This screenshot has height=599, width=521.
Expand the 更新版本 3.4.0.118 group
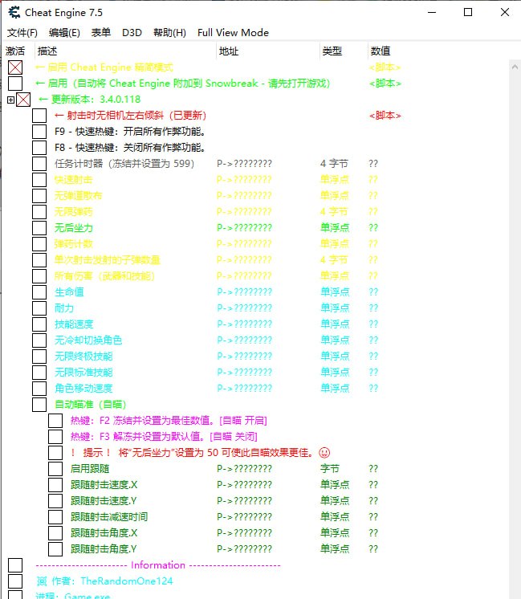[x=10, y=100]
